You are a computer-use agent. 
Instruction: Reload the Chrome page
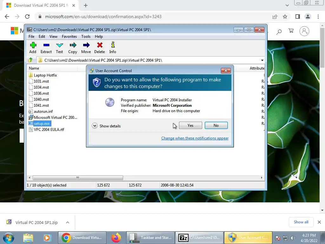(27, 17)
